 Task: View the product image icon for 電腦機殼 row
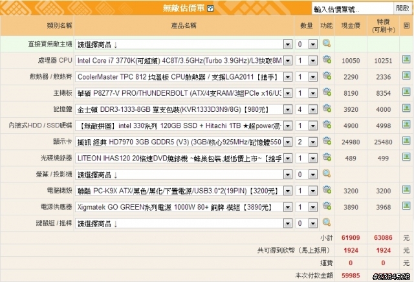point(406,190)
